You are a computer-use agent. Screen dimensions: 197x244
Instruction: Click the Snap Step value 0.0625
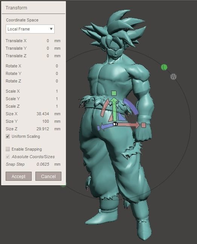click(43, 164)
